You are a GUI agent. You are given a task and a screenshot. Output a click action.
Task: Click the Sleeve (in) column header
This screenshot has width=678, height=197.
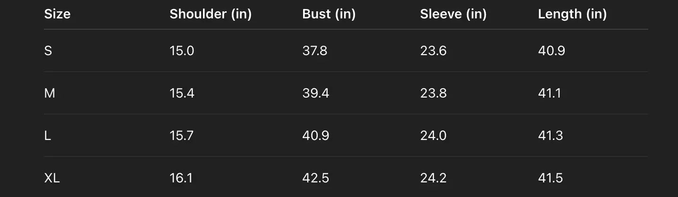tap(453, 14)
